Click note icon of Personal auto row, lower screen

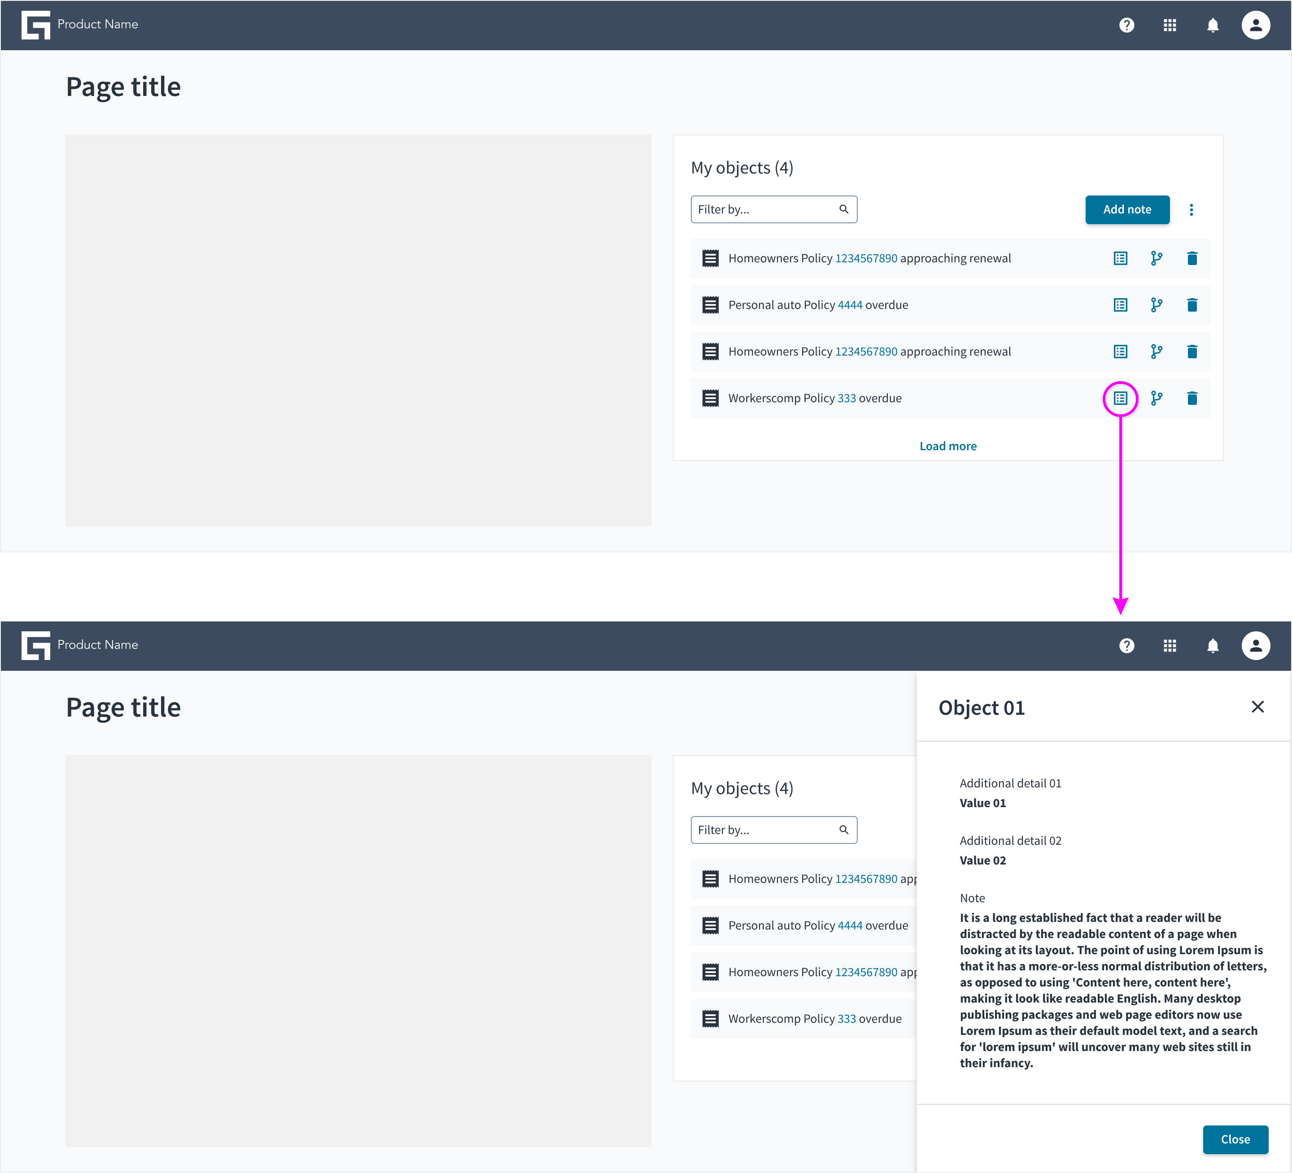[710, 926]
